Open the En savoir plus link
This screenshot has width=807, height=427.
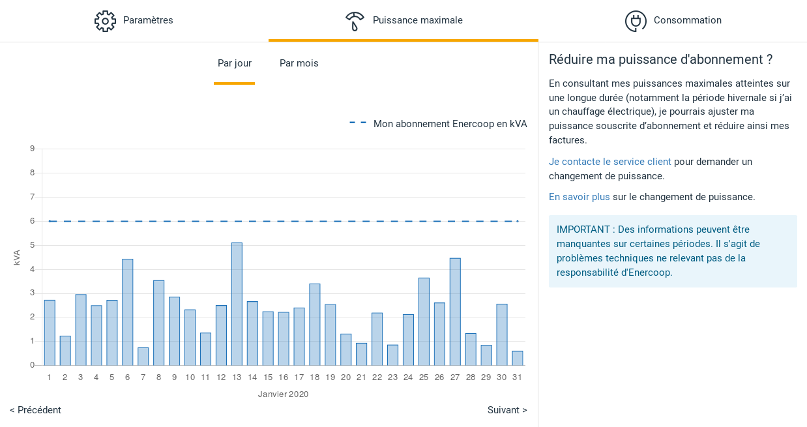point(579,197)
